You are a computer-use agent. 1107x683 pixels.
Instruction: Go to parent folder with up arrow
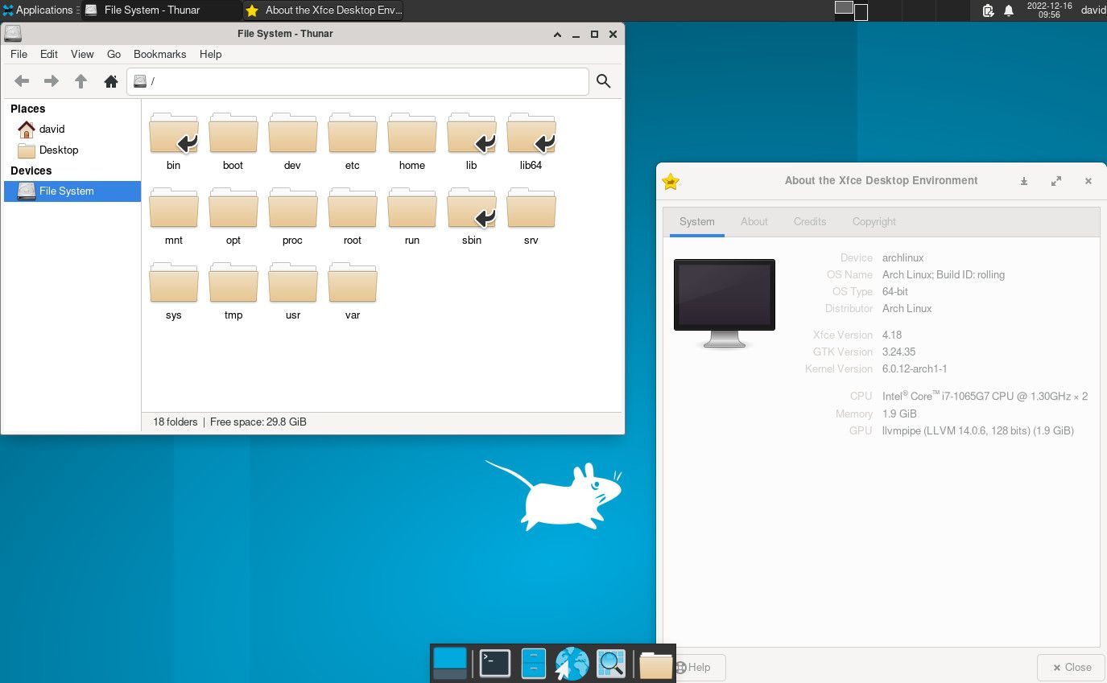point(81,81)
